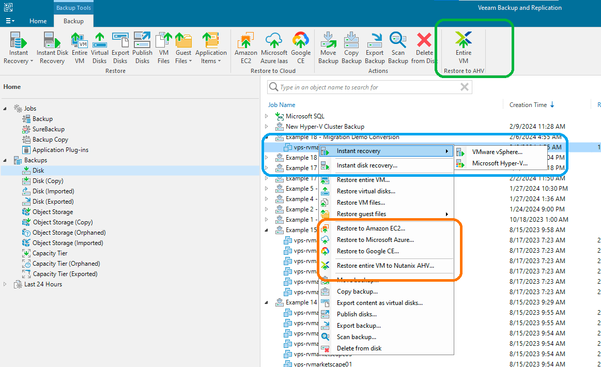Choose Restore entire VM menu entry
The image size is (601, 367).
pos(386,180)
